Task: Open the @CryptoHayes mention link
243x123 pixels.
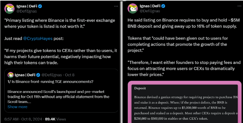Action: (38, 38)
